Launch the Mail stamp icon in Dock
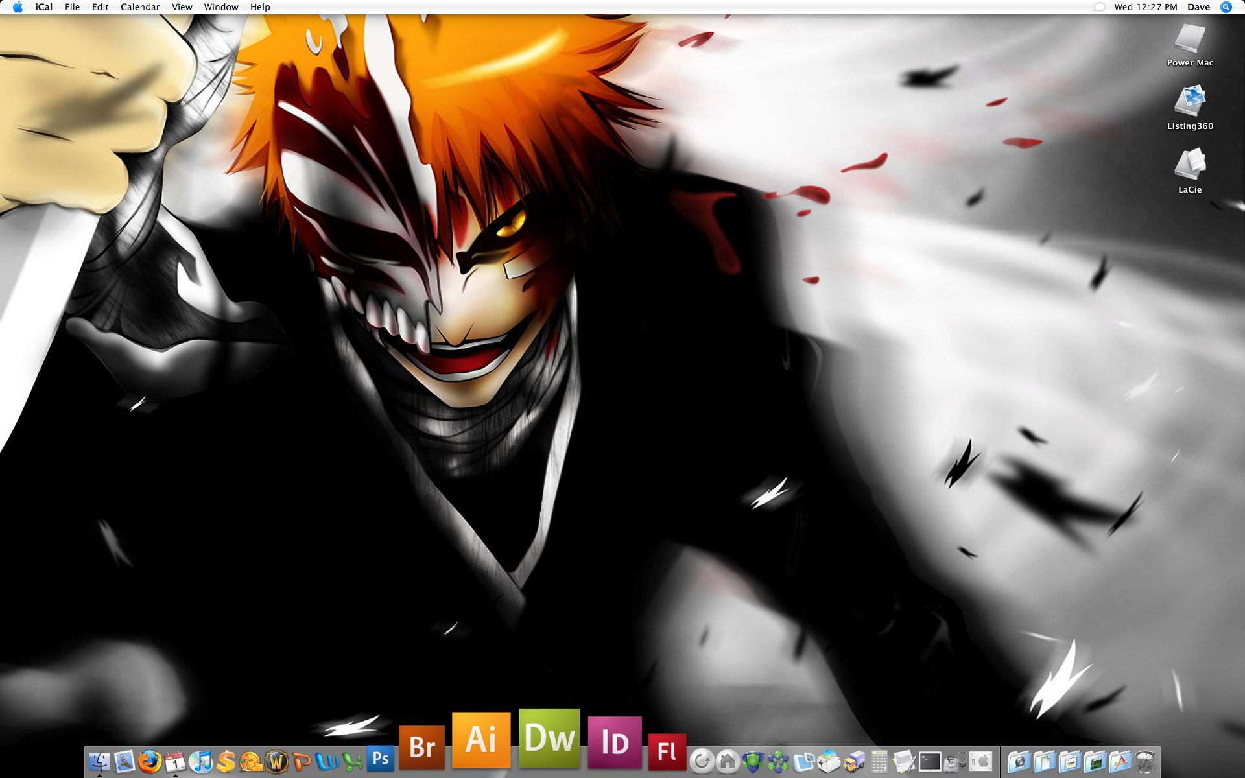Screen dimensions: 1245x778 [124, 762]
